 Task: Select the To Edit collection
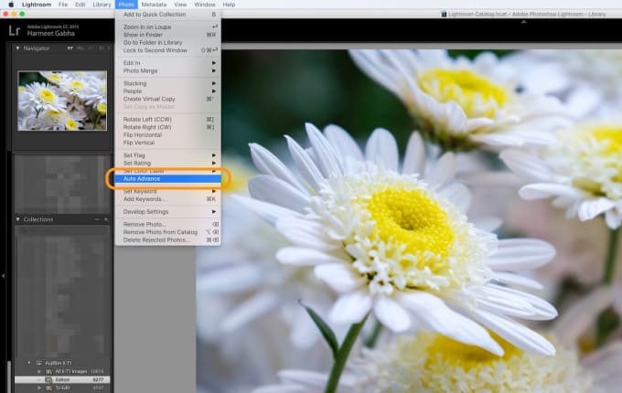coord(62,388)
